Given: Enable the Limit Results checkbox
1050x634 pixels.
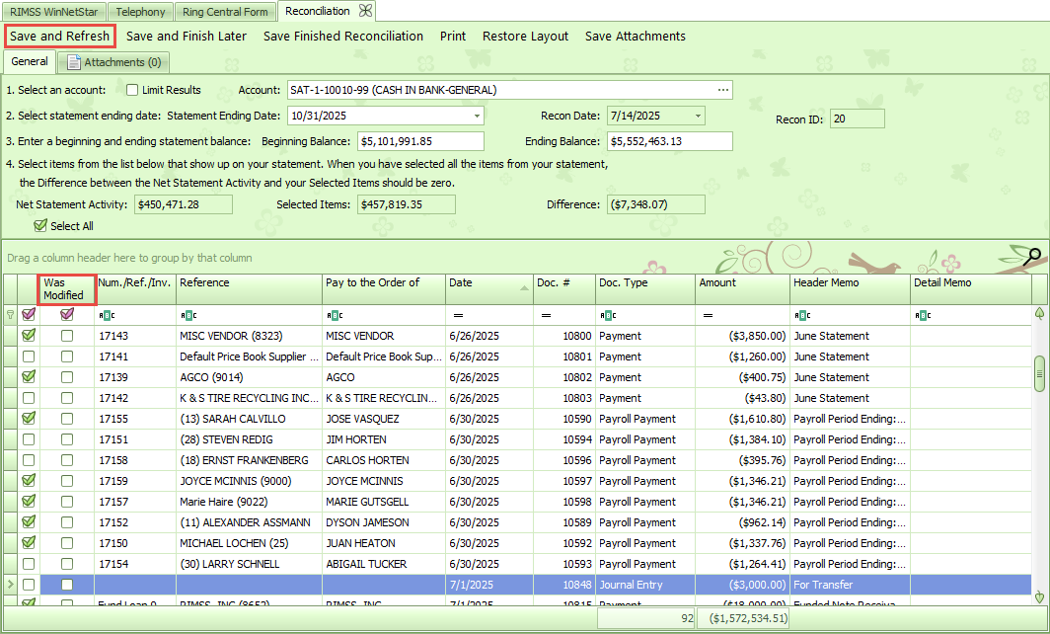Looking at the screenshot, I should [x=132, y=90].
